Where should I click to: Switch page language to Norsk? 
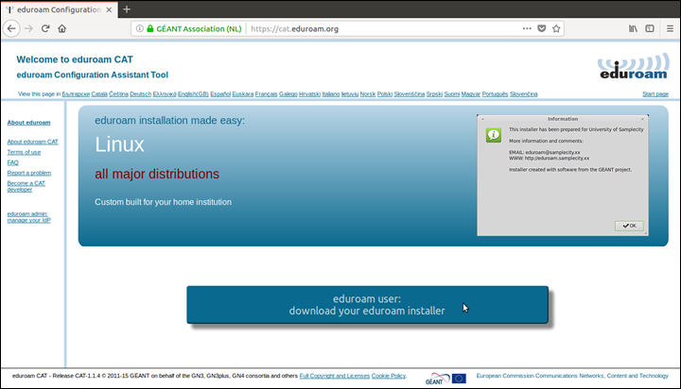pyautogui.click(x=367, y=94)
